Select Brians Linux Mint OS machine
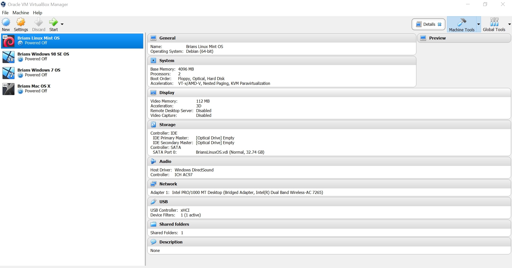The image size is (512, 268). [x=72, y=41]
